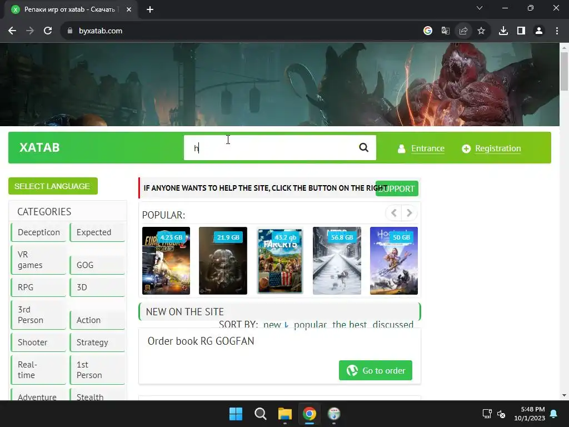Open Decepticon category
Image resolution: width=569 pixels, height=427 pixels.
coord(38,232)
